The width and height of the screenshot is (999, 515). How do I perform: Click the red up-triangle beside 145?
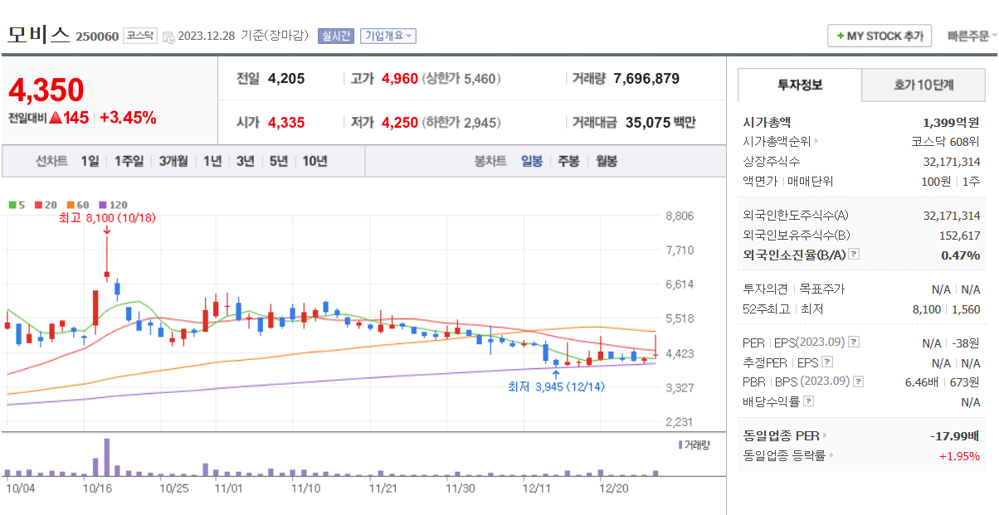56,118
